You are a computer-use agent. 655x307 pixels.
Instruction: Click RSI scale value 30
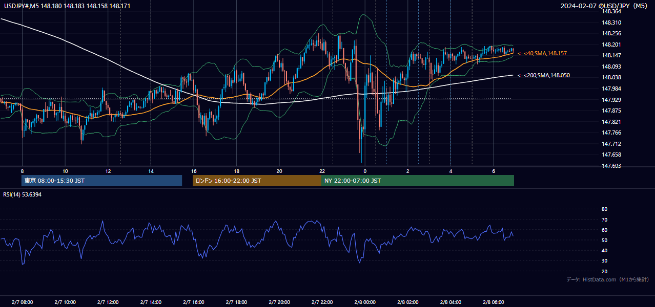(x=604, y=261)
